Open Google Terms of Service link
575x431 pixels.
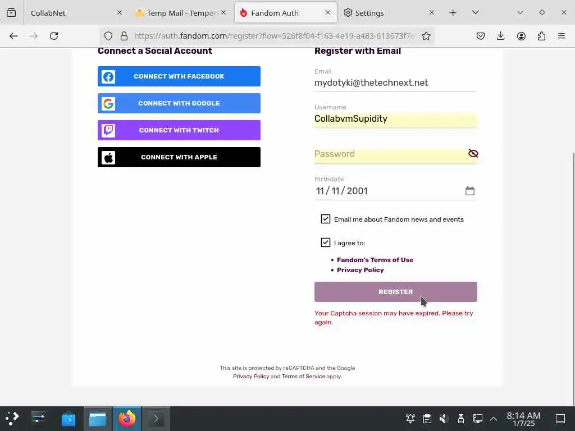(303, 377)
